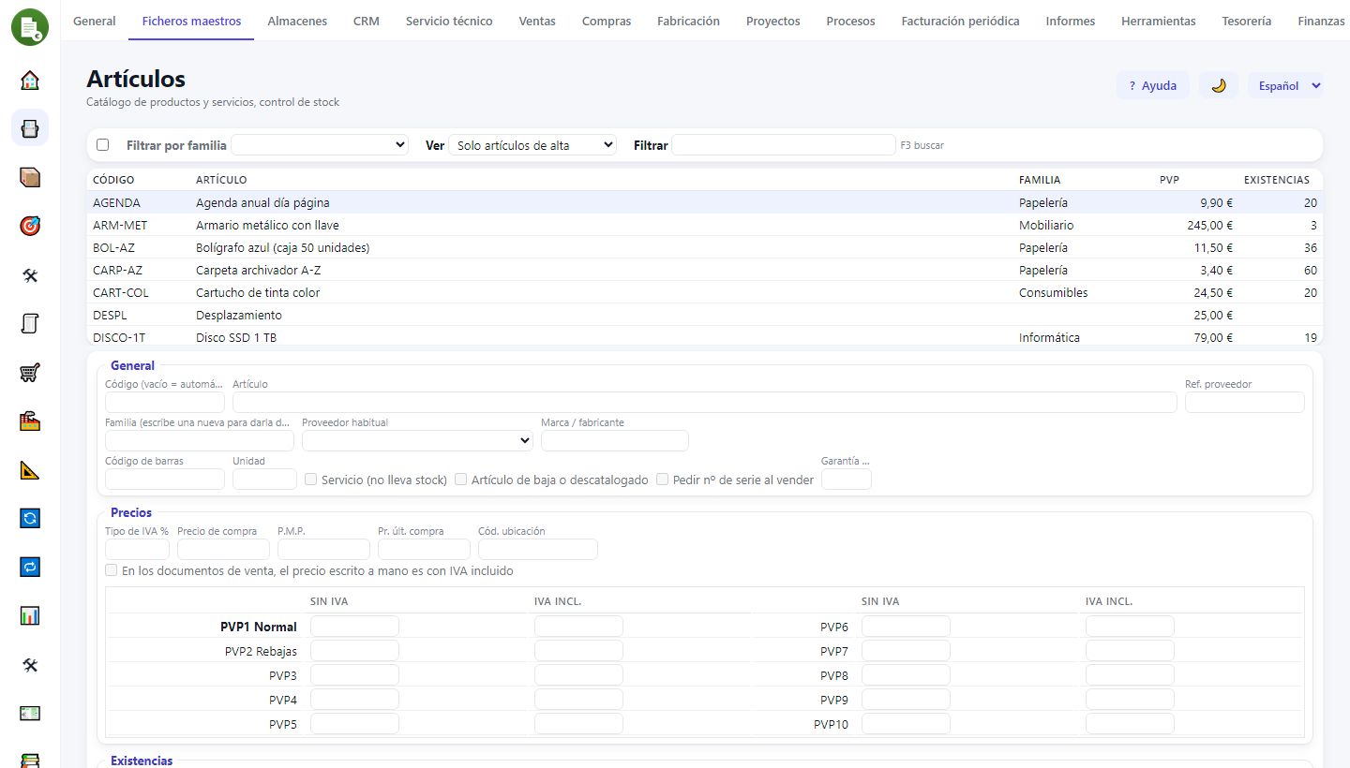
Task: Tick Artículo de baja o descatalogado
Action: pyautogui.click(x=461, y=480)
